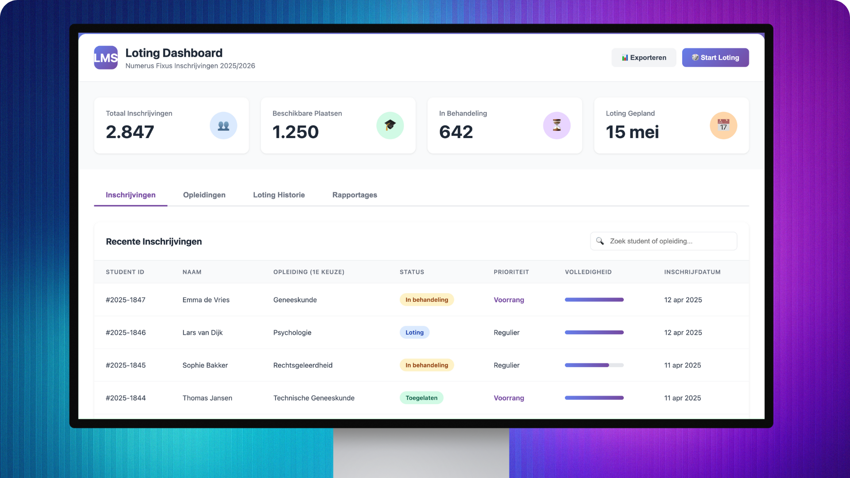The image size is (850, 478).
Task: Go to the Rapportages tab
Action: (x=354, y=195)
